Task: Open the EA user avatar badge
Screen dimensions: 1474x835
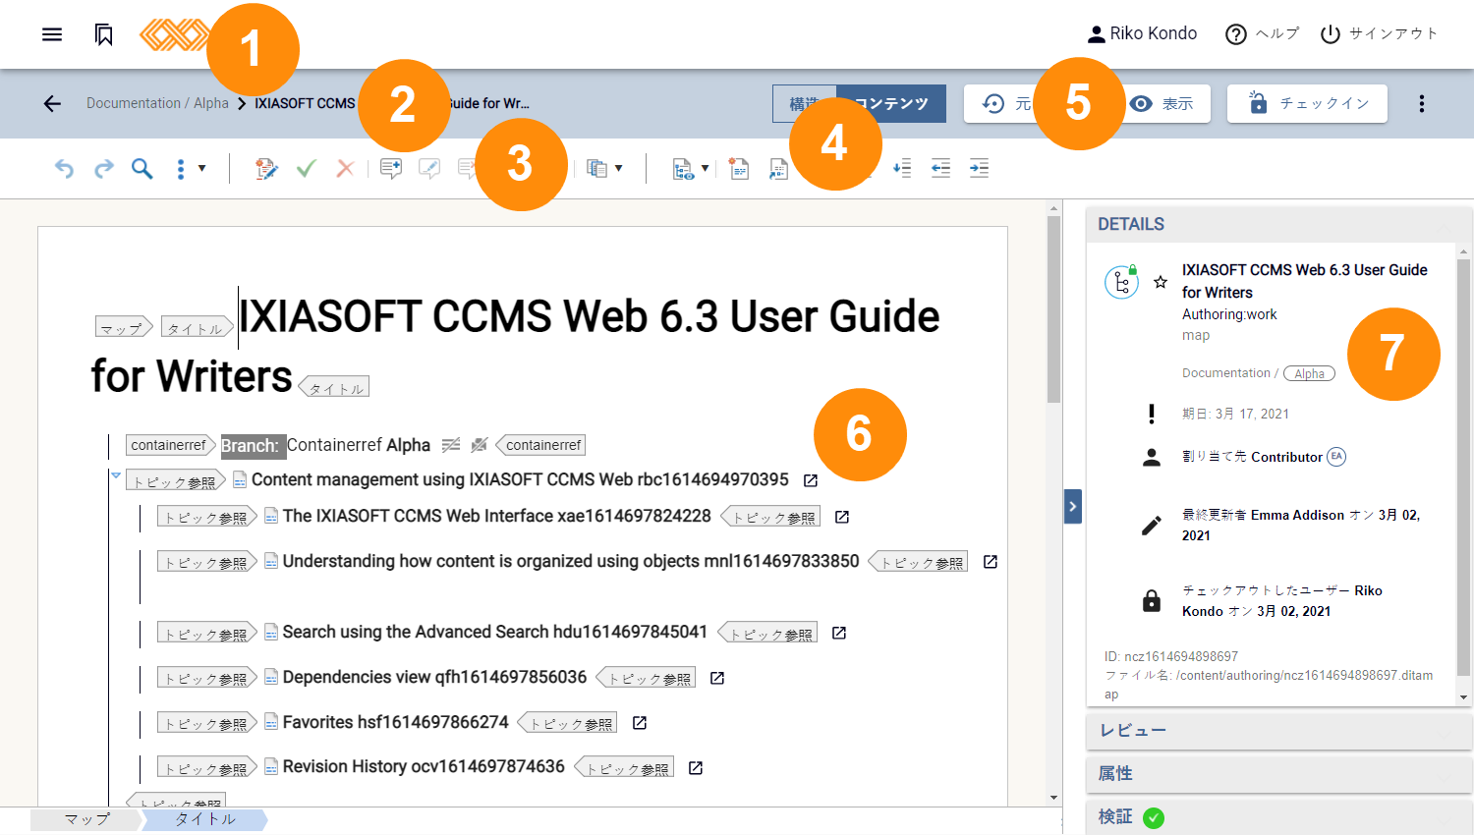Action: pos(1336,457)
